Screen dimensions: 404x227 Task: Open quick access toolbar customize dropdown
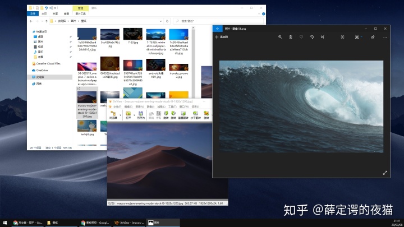point(55,8)
